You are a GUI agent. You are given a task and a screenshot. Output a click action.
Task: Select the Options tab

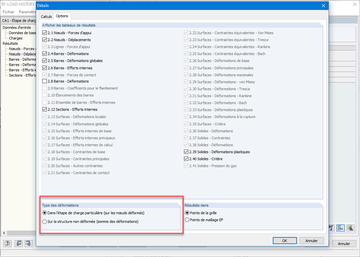(x=62, y=16)
